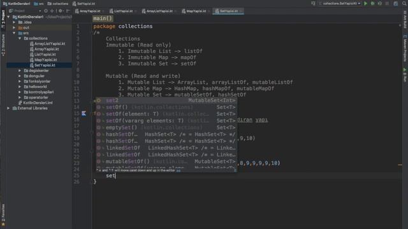
Task: Run the program with the green Run button
Action: (x=365, y=4)
